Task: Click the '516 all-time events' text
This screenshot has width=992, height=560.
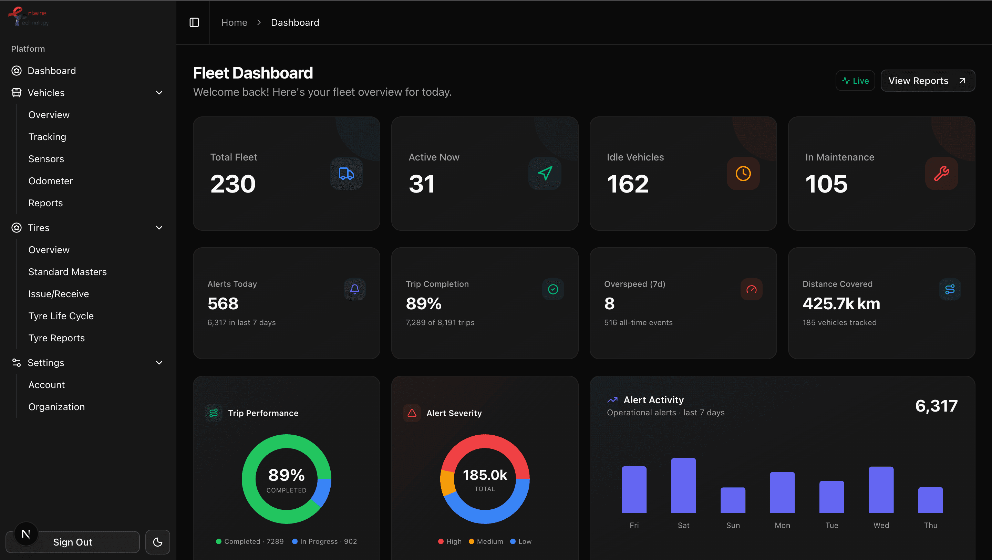Action: click(x=638, y=322)
